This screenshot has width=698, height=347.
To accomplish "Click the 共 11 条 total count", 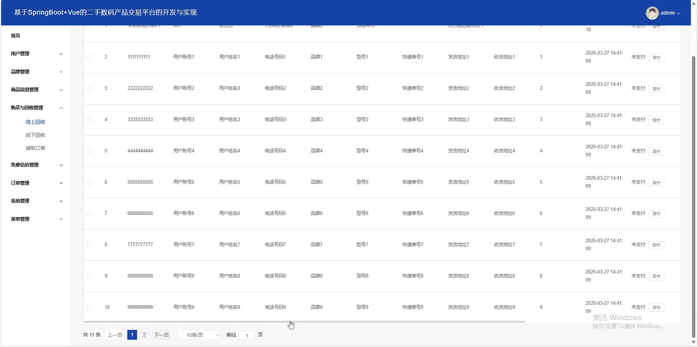I will tap(92, 335).
